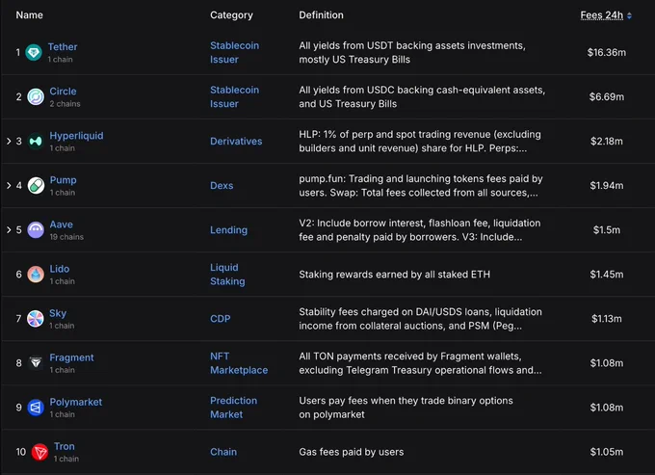Click '2 chains' under Circle

65,104
